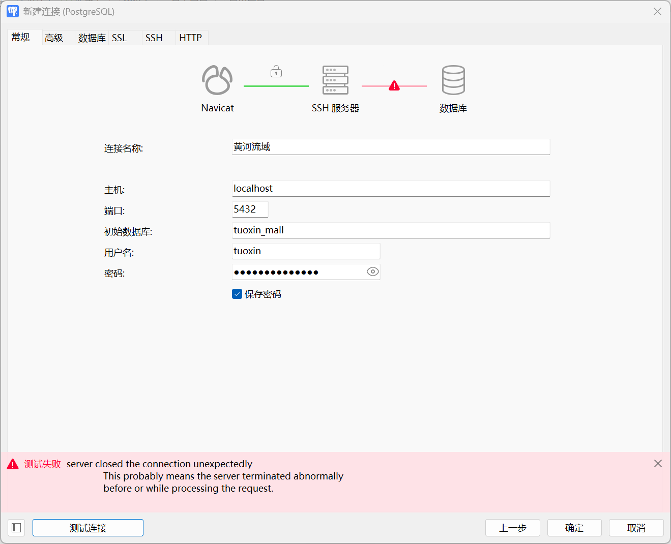The height and width of the screenshot is (544, 671).
Task: Open the HTTP tab
Action: 191,38
